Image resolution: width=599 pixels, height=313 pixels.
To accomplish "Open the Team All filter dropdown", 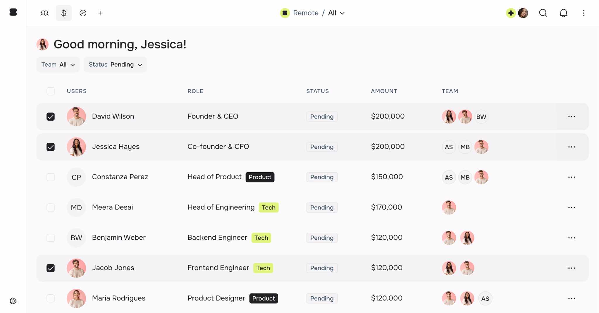I will coord(58,65).
